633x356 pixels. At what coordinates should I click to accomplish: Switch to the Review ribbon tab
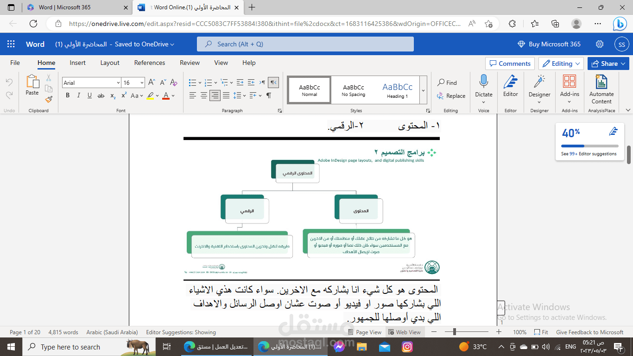[x=190, y=63]
